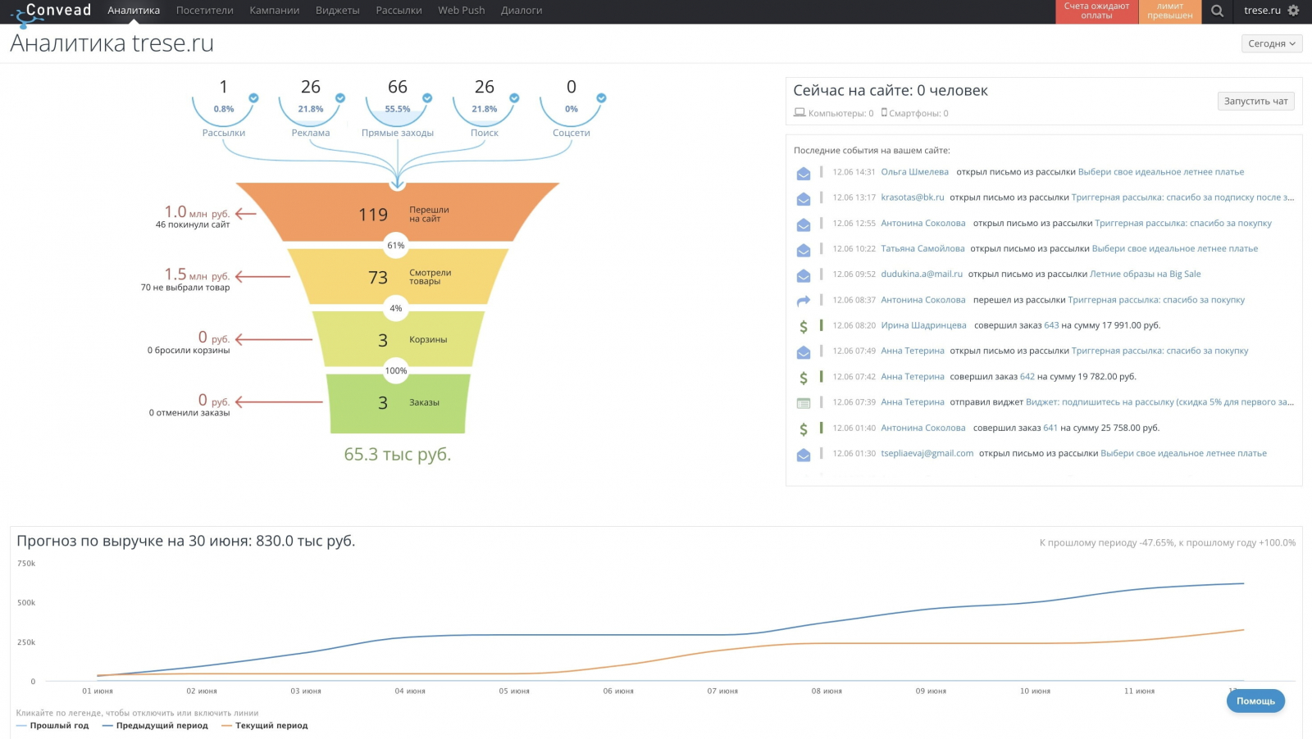Viewport: 1312px width, 739px height.
Task: Click the 1.5 млн руб. lost revenue value
Action: coord(197,274)
